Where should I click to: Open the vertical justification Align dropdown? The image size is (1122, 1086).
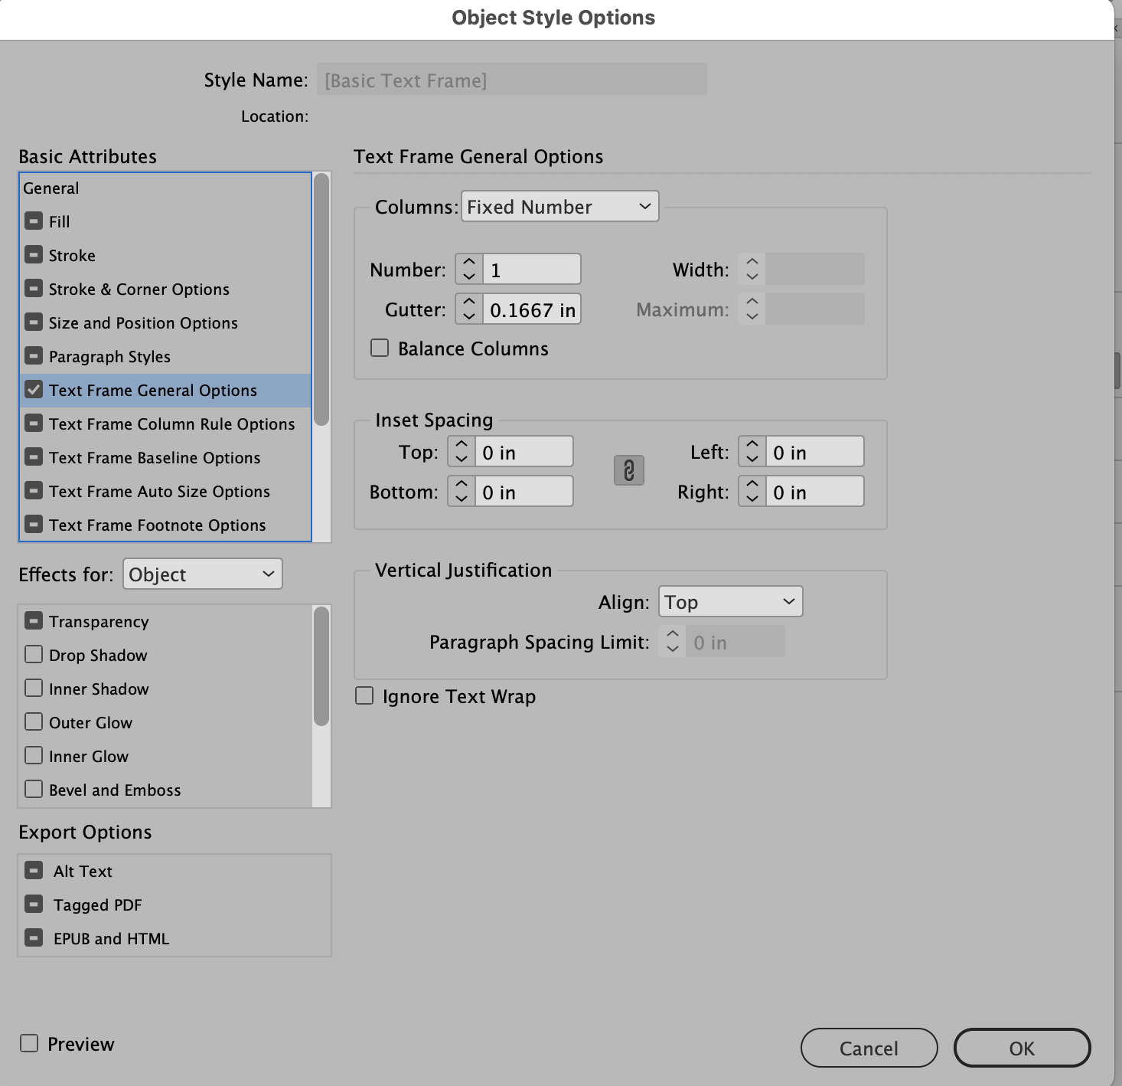click(x=729, y=601)
